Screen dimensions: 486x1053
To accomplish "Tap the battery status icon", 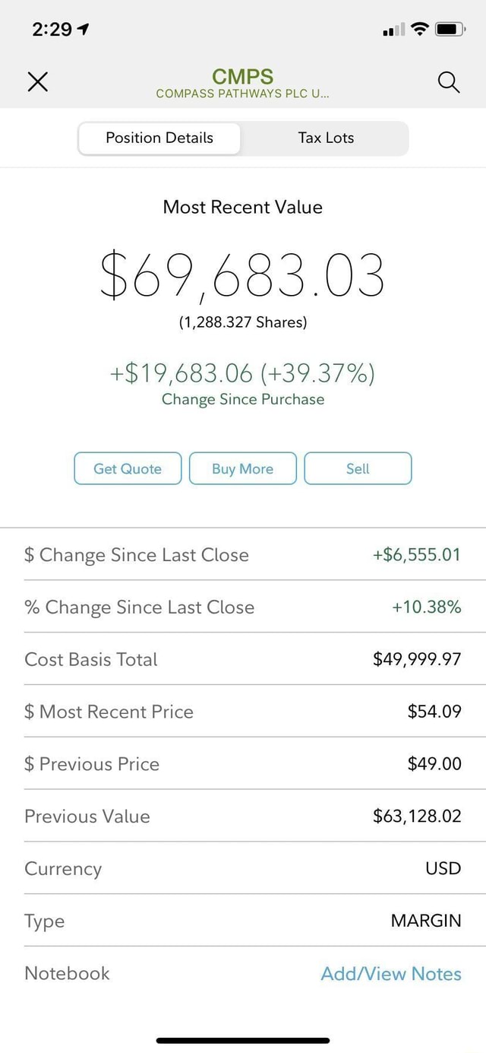I will (446, 30).
